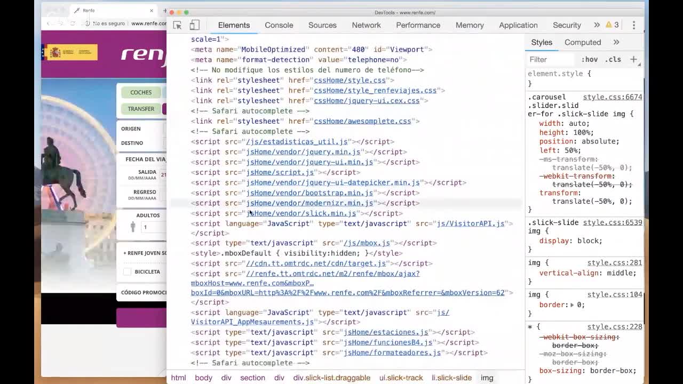The image size is (683, 384).
Task: Open /js/mbox.js link
Action: 367,243
